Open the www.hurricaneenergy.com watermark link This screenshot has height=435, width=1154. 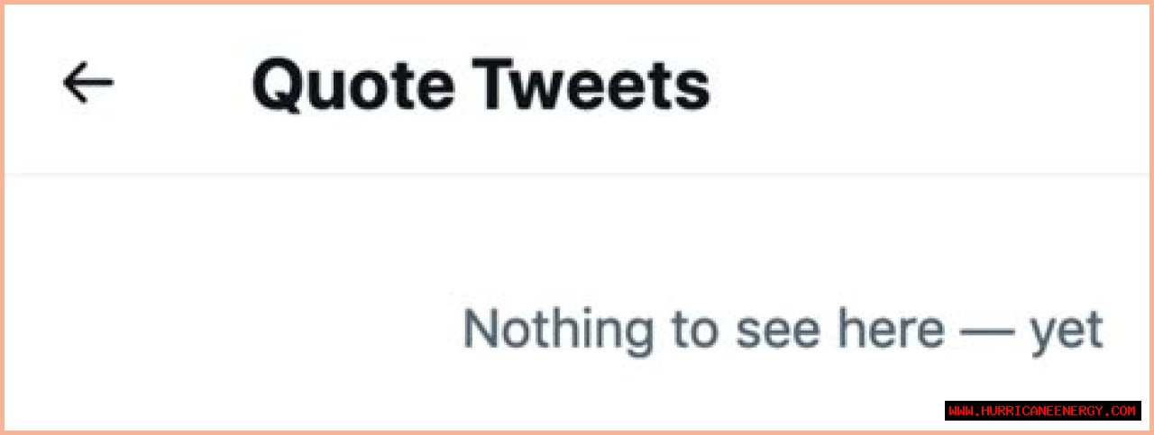click(x=1042, y=411)
